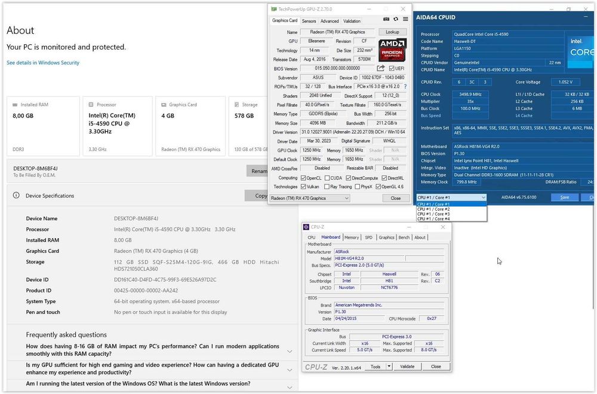Switch to the Graphics tab in CPU-Z

pos(386,237)
